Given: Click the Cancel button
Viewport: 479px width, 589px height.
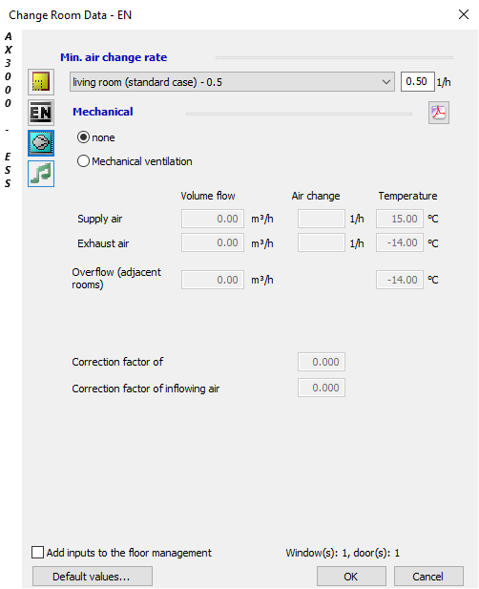Looking at the screenshot, I should tap(428, 577).
